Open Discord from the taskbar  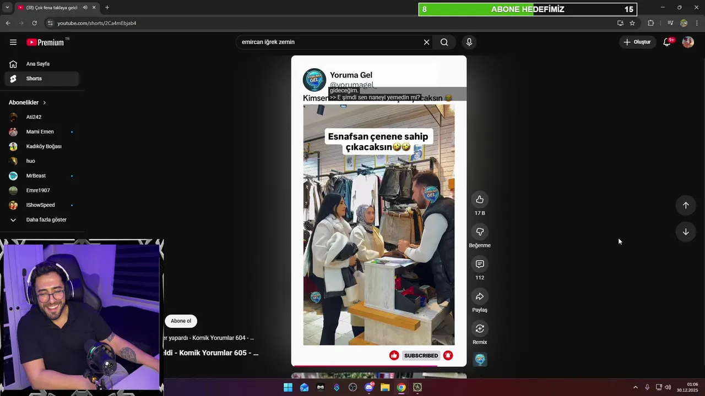[369, 387]
